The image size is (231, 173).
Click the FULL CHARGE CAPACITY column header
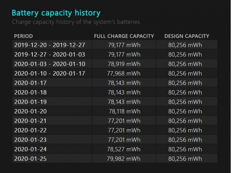tap(124, 36)
